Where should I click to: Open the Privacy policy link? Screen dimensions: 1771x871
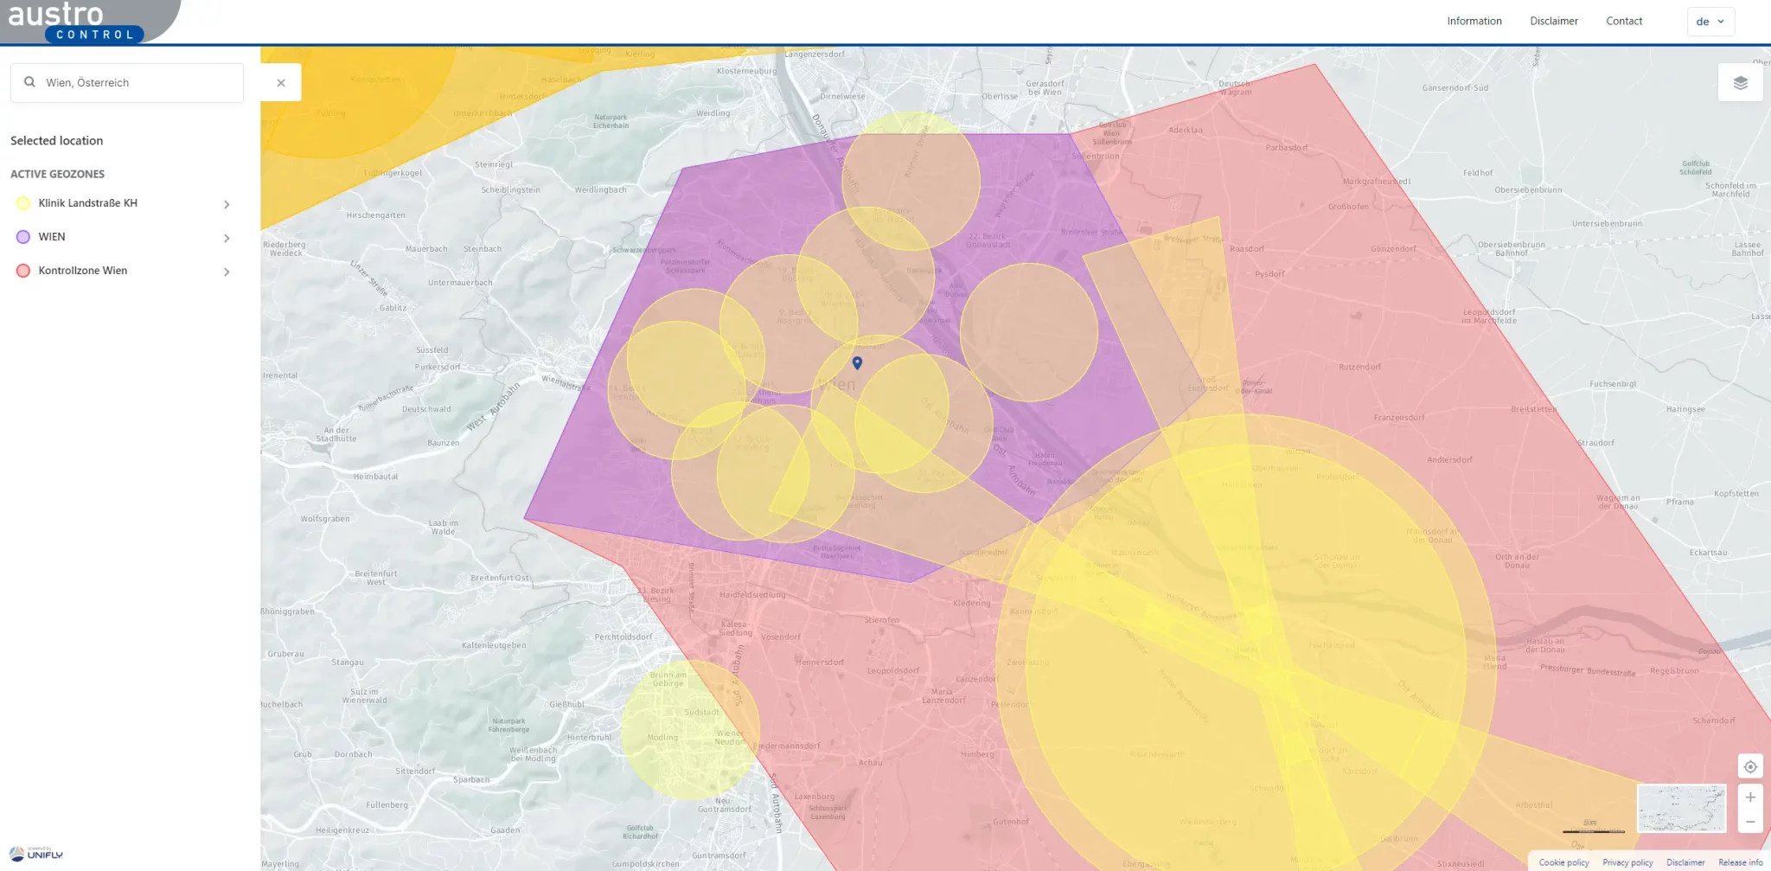(1627, 862)
